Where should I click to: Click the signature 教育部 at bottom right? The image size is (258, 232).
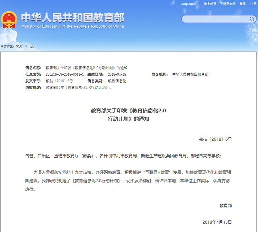tap(226, 206)
